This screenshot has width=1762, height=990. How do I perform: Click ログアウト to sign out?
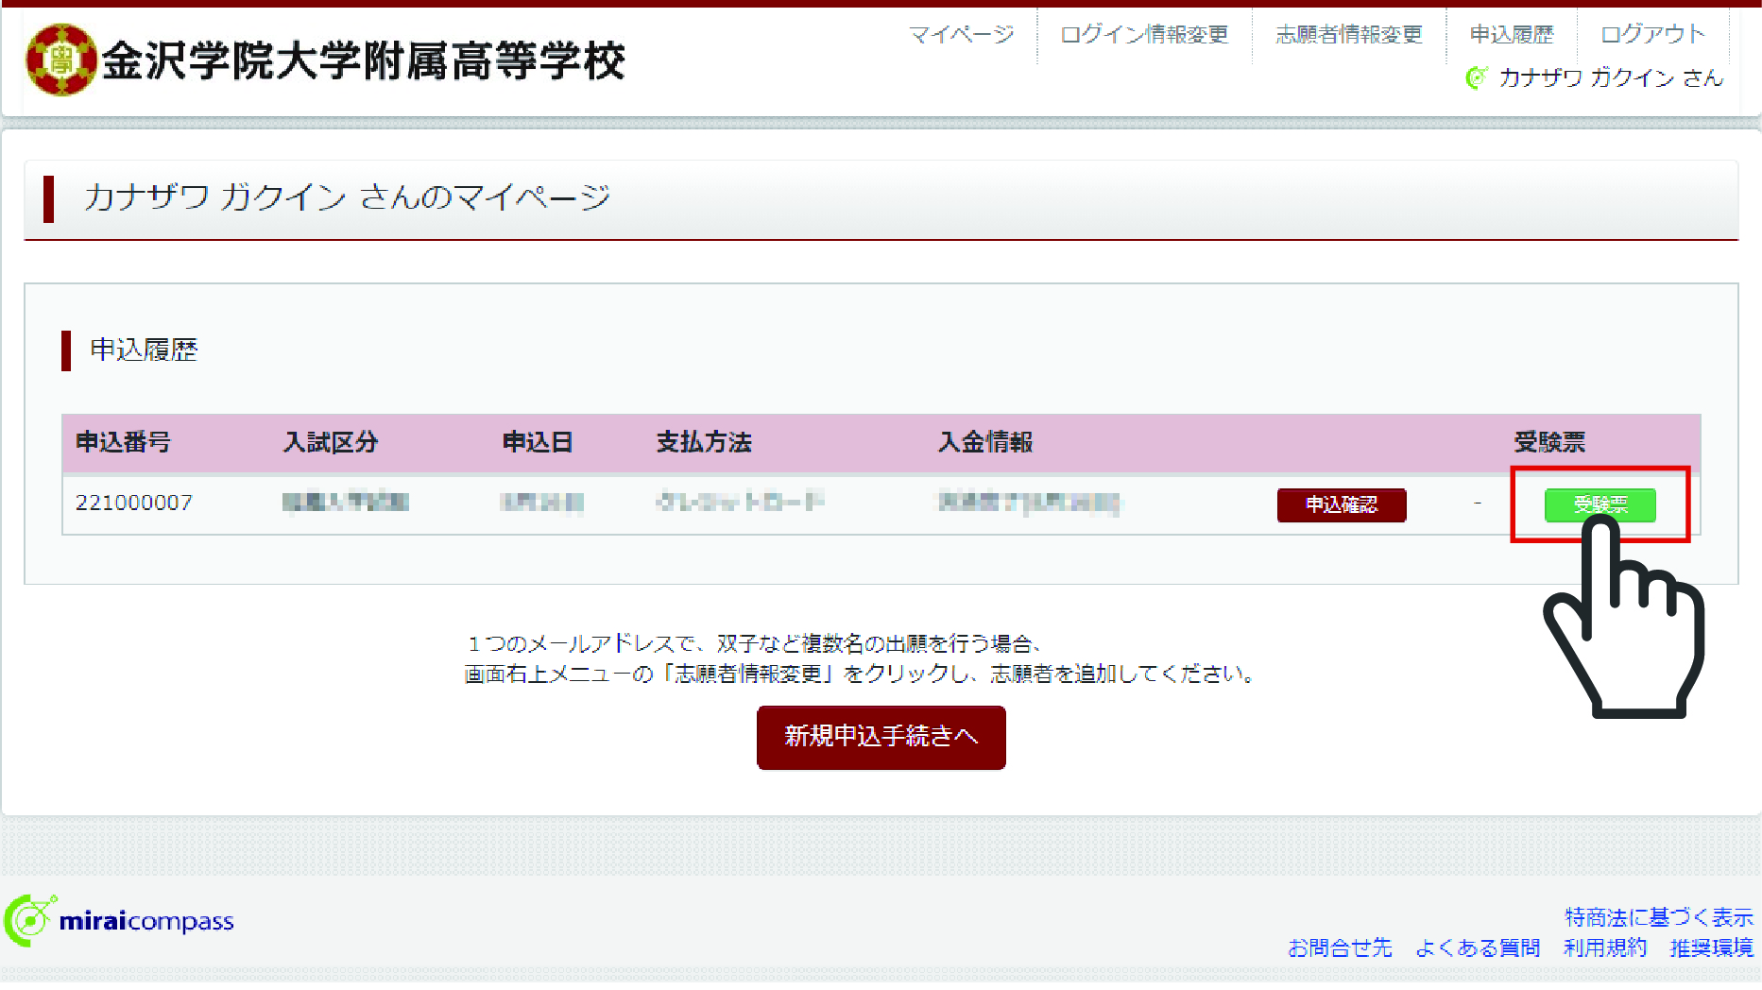[1652, 35]
